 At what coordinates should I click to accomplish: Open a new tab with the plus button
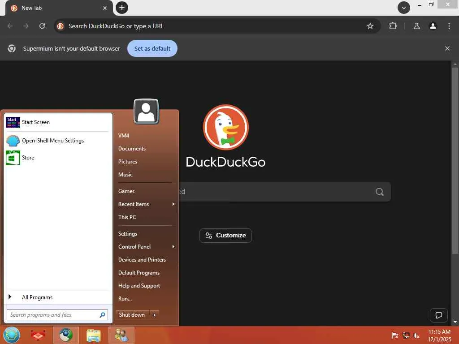pyautogui.click(x=122, y=8)
